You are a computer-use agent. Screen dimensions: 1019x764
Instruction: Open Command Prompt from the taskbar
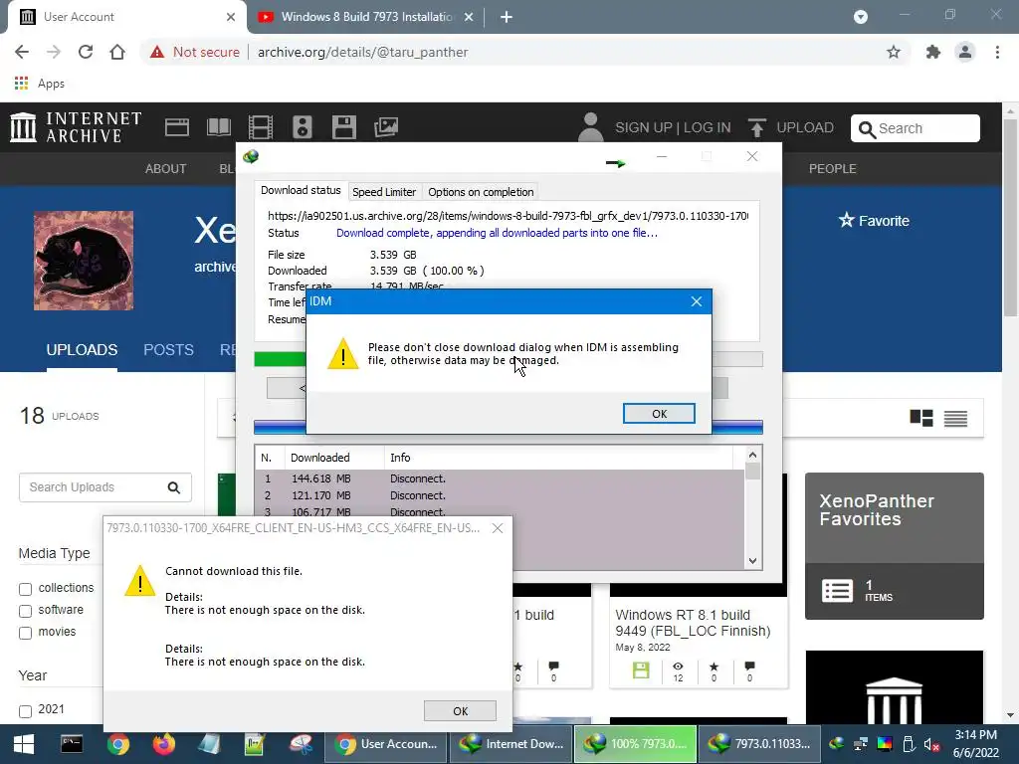72,744
